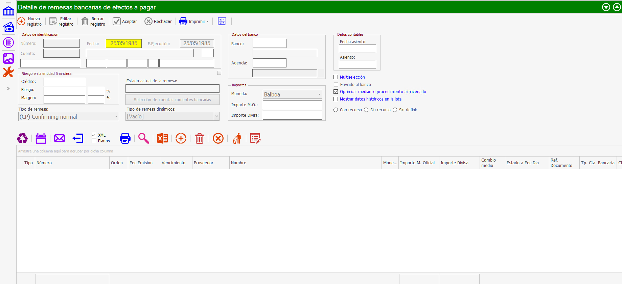Click the Aceptar toolbar button

pos(125,22)
